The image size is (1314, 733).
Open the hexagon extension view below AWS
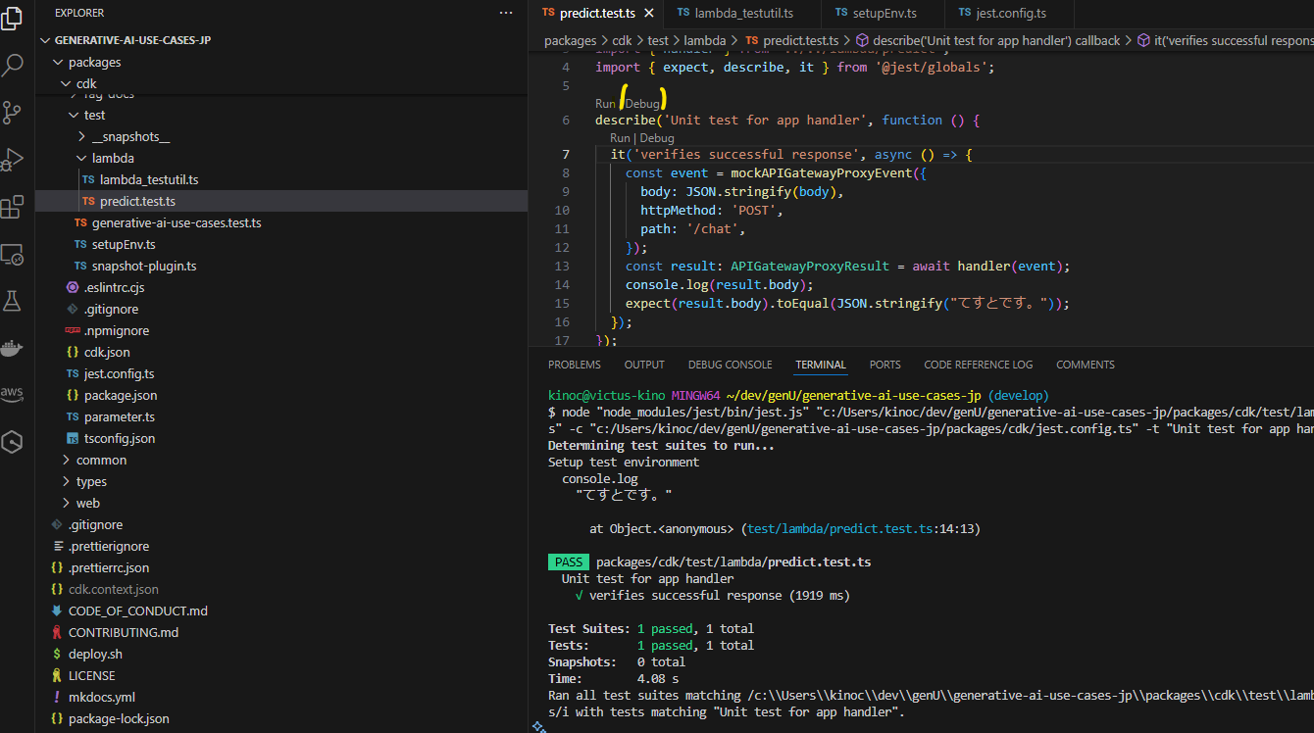[x=13, y=442]
